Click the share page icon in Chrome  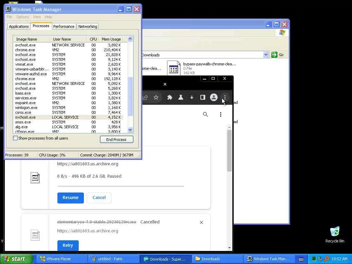click(145, 97)
